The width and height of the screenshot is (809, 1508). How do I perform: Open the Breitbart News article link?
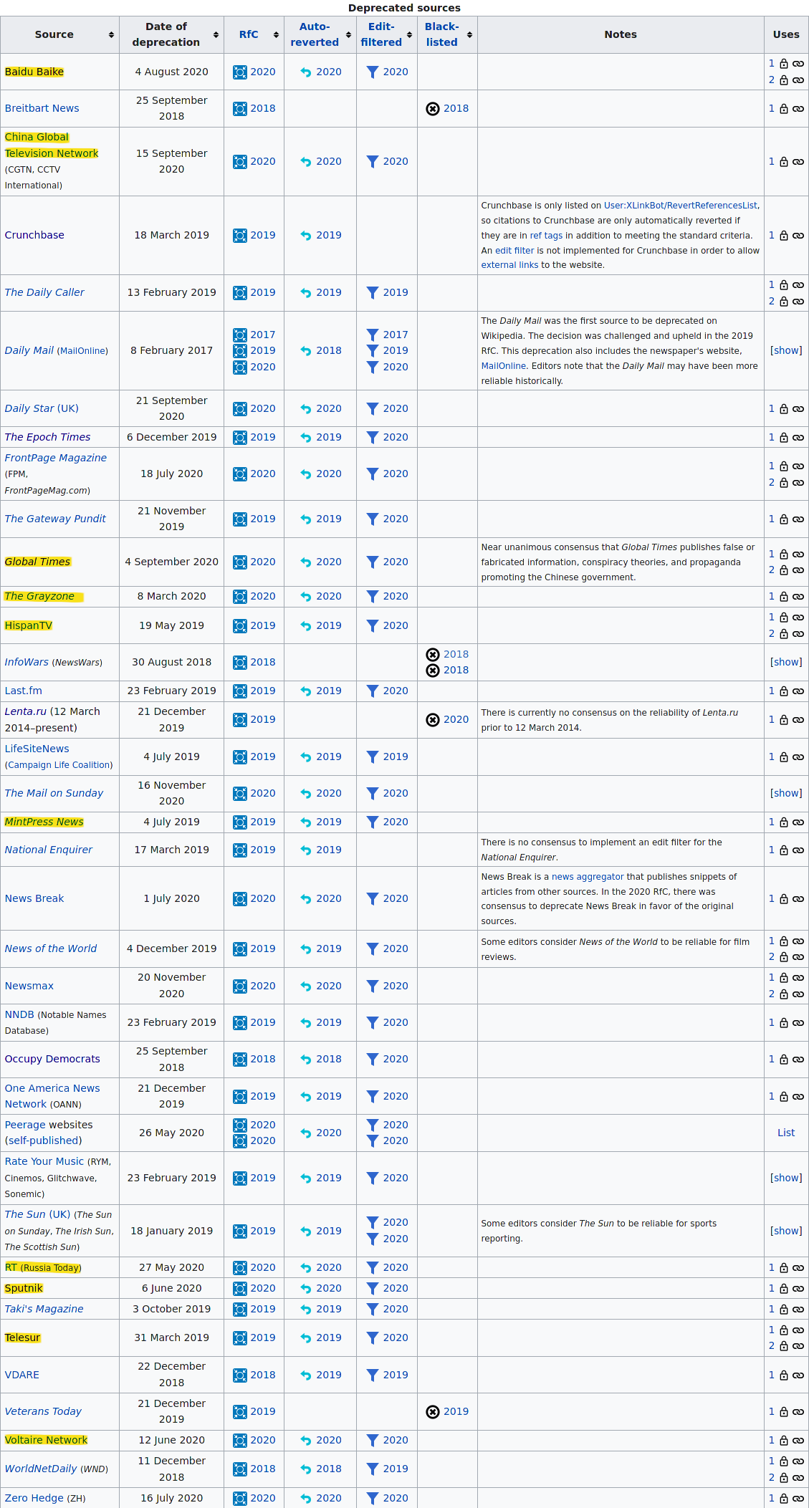[42, 108]
